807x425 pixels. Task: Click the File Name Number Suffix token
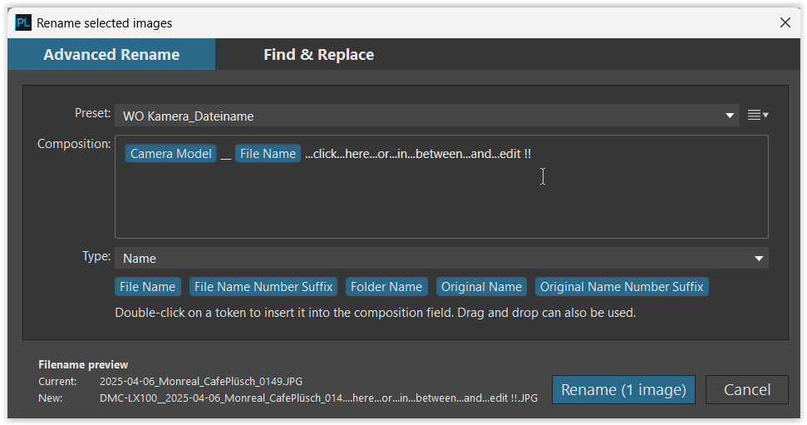click(x=263, y=287)
